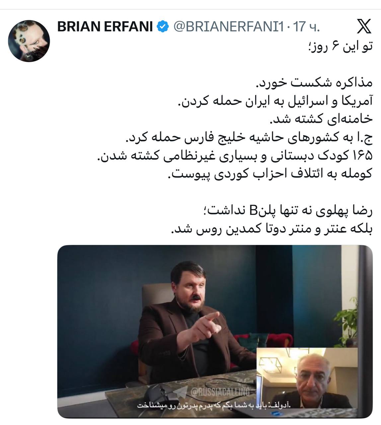Image resolution: width=381 pixels, height=425 pixels.
Task: Select the line beginning 'ج.ا به کشورهای حاشیه'
Action: [249, 137]
